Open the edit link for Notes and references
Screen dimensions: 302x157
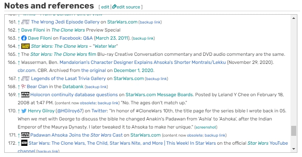pos(105,7)
